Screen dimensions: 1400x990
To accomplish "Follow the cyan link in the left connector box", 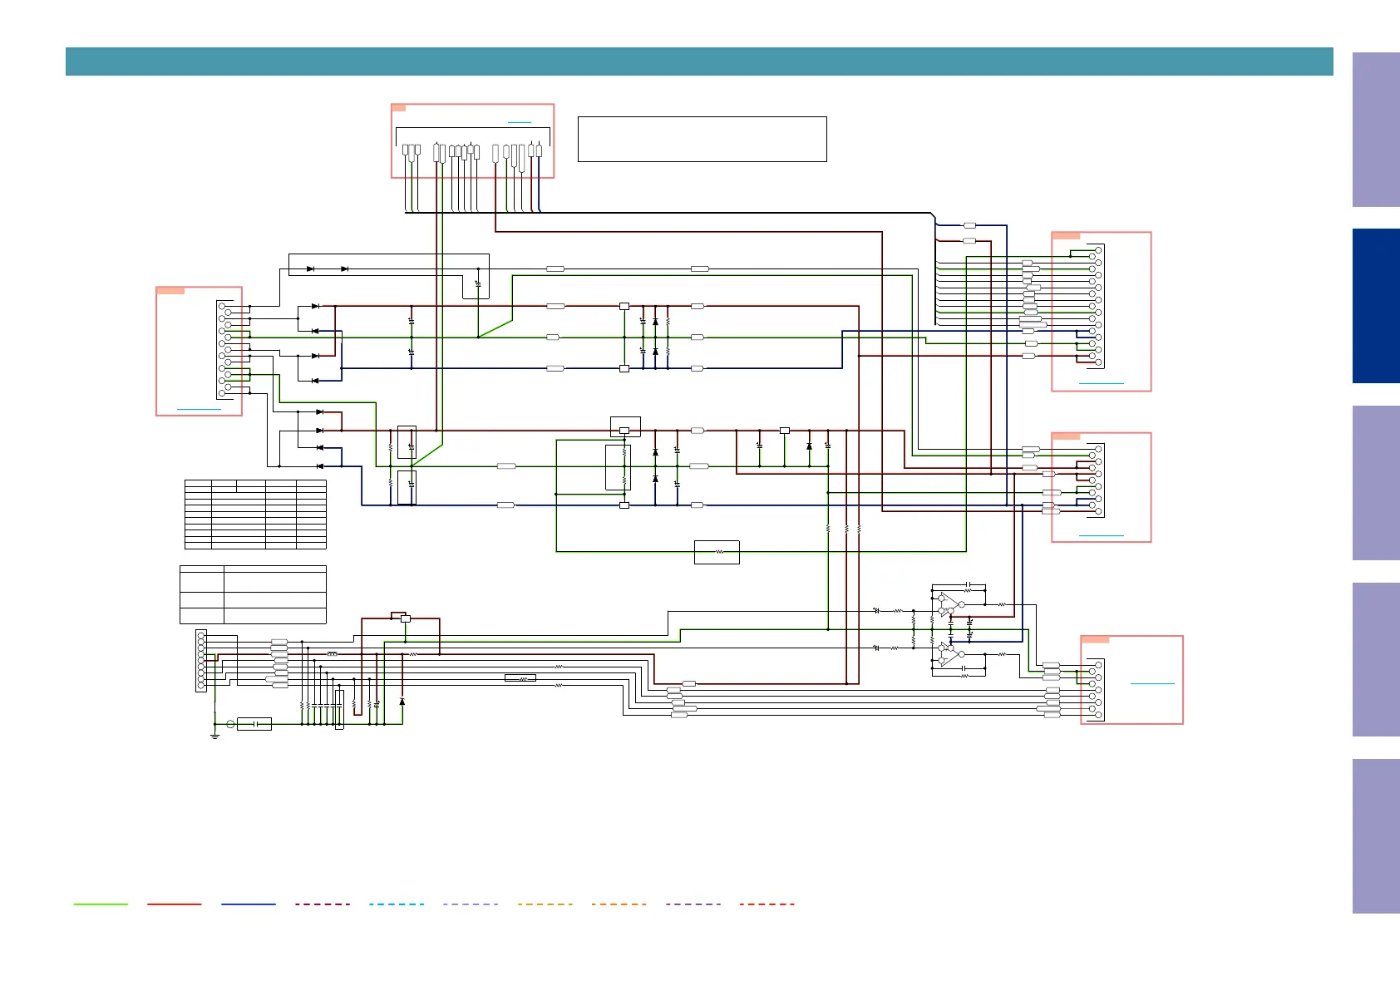I will (x=199, y=410).
